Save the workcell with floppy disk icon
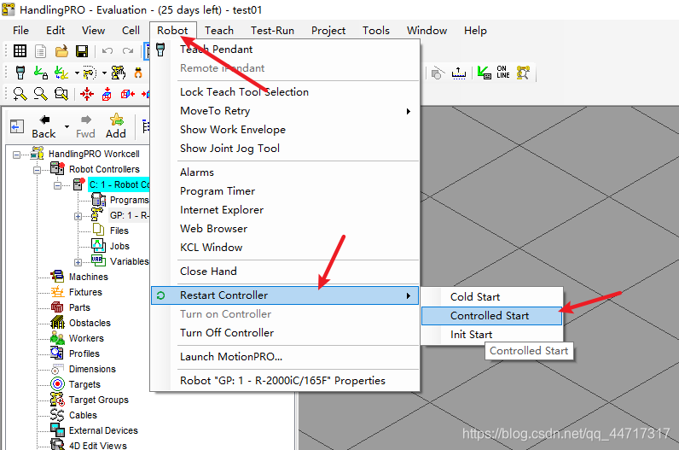The height and width of the screenshot is (450, 679). pos(82,51)
